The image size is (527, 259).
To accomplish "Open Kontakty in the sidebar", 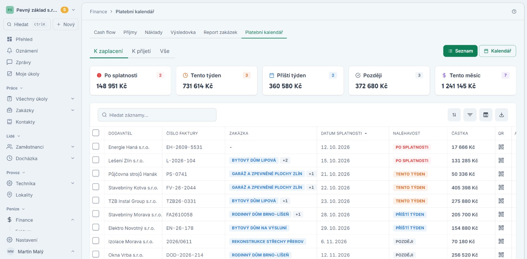I will (x=41, y=122).
